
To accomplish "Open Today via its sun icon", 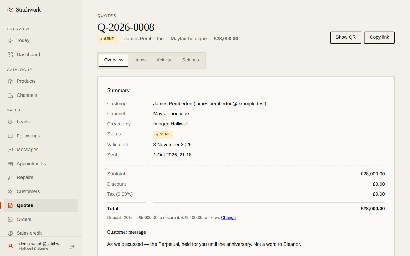I will [x=10, y=41].
